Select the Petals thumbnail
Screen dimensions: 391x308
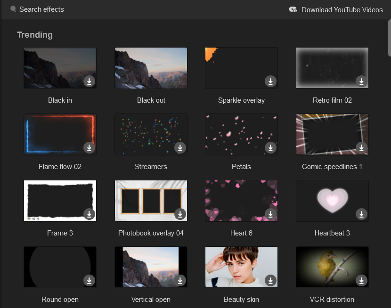(x=241, y=134)
